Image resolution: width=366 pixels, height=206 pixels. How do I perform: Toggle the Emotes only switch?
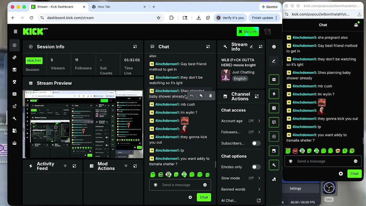(x=256, y=167)
